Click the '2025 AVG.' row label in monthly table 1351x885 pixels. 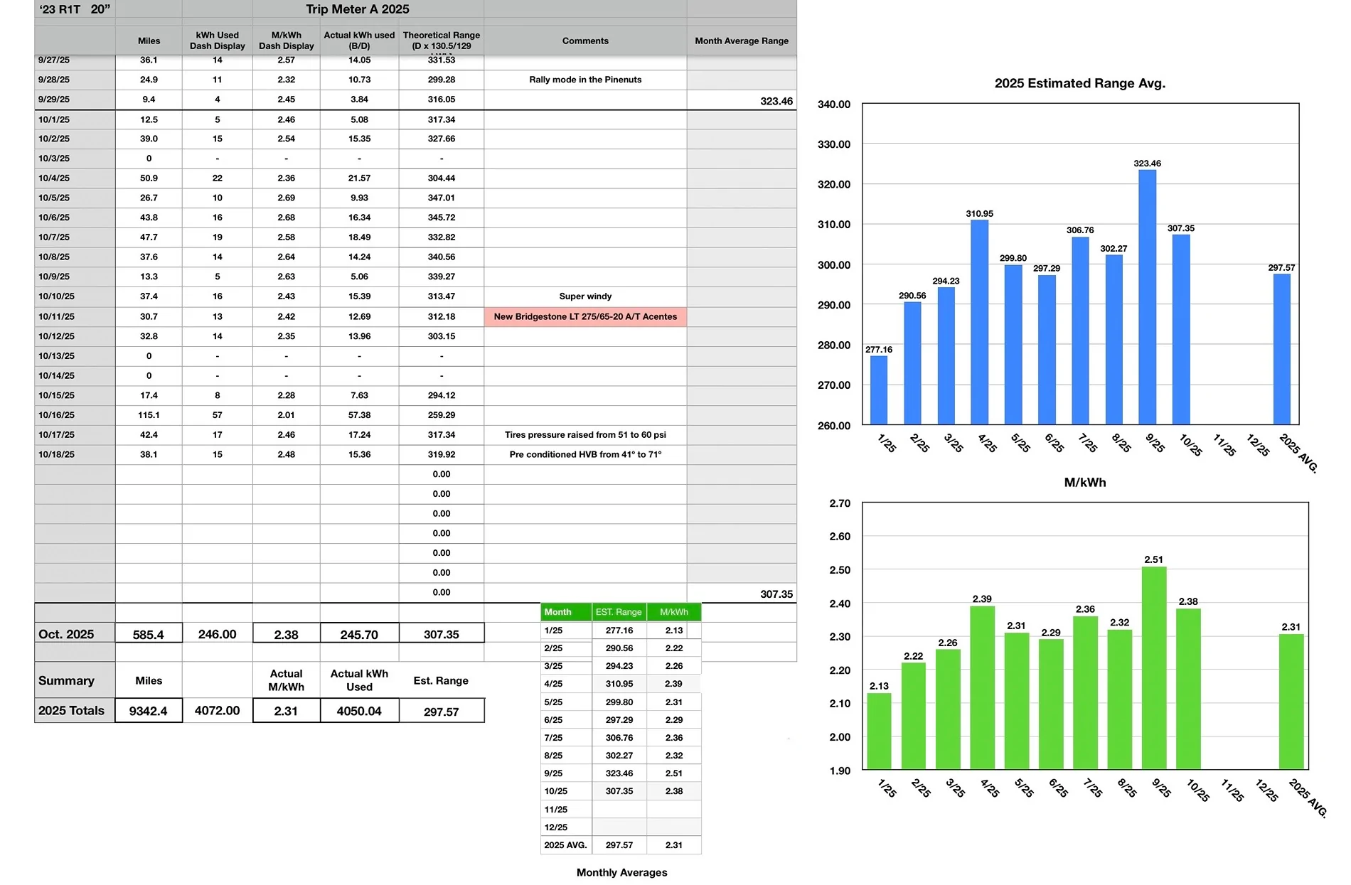tap(566, 845)
